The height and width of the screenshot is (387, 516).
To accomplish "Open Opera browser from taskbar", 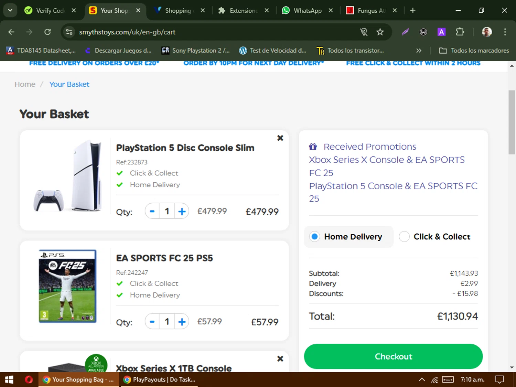I will (29, 379).
